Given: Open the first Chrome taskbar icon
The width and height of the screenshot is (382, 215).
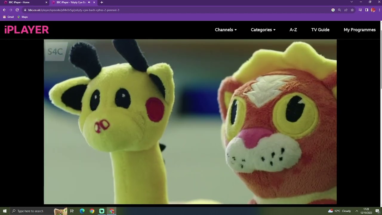Looking at the screenshot, I should pyautogui.click(x=92, y=211).
